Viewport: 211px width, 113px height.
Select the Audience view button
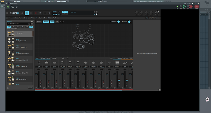pyautogui.click(x=39, y=22)
